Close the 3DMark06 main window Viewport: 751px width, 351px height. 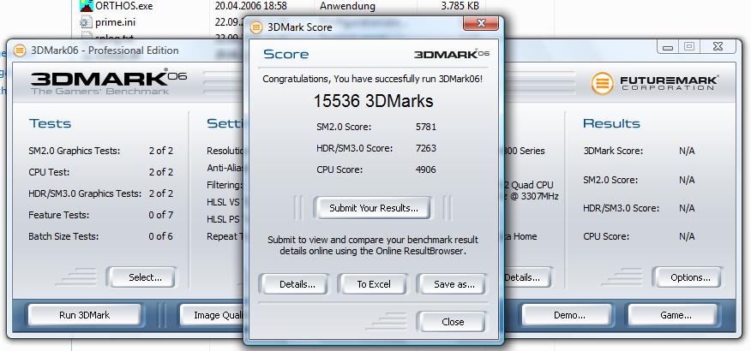(718, 46)
